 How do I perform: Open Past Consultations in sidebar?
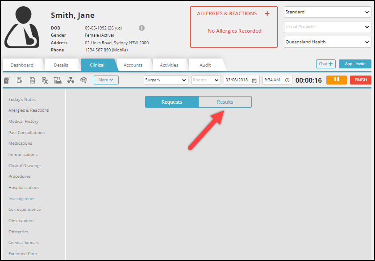tap(26, 132)
